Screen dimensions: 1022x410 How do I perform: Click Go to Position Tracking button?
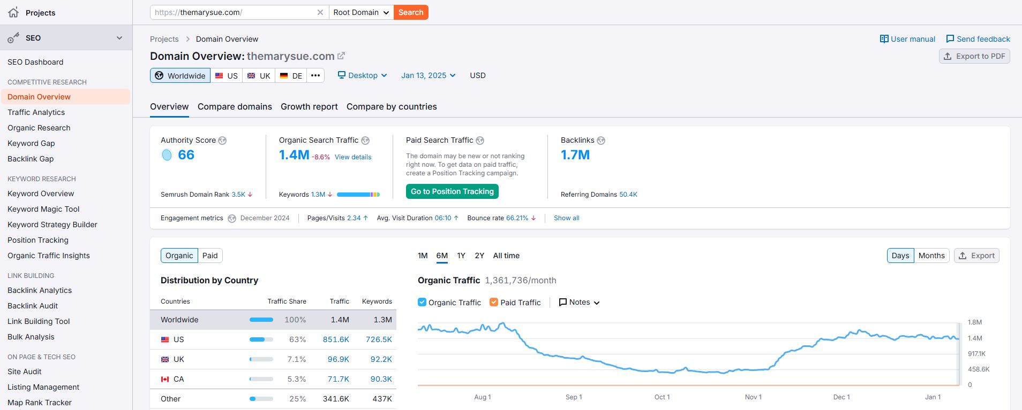[452, 191]
